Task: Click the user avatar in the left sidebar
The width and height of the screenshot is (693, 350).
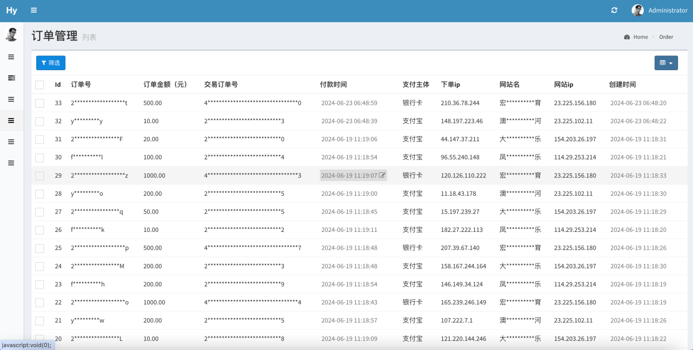Action: pos(11,34)
